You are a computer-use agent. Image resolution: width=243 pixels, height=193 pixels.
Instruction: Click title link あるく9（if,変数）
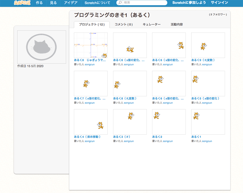(203, 60)
